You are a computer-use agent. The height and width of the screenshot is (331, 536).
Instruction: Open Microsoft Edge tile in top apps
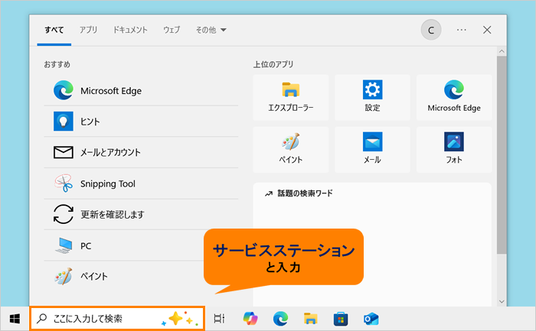[454, 98]
